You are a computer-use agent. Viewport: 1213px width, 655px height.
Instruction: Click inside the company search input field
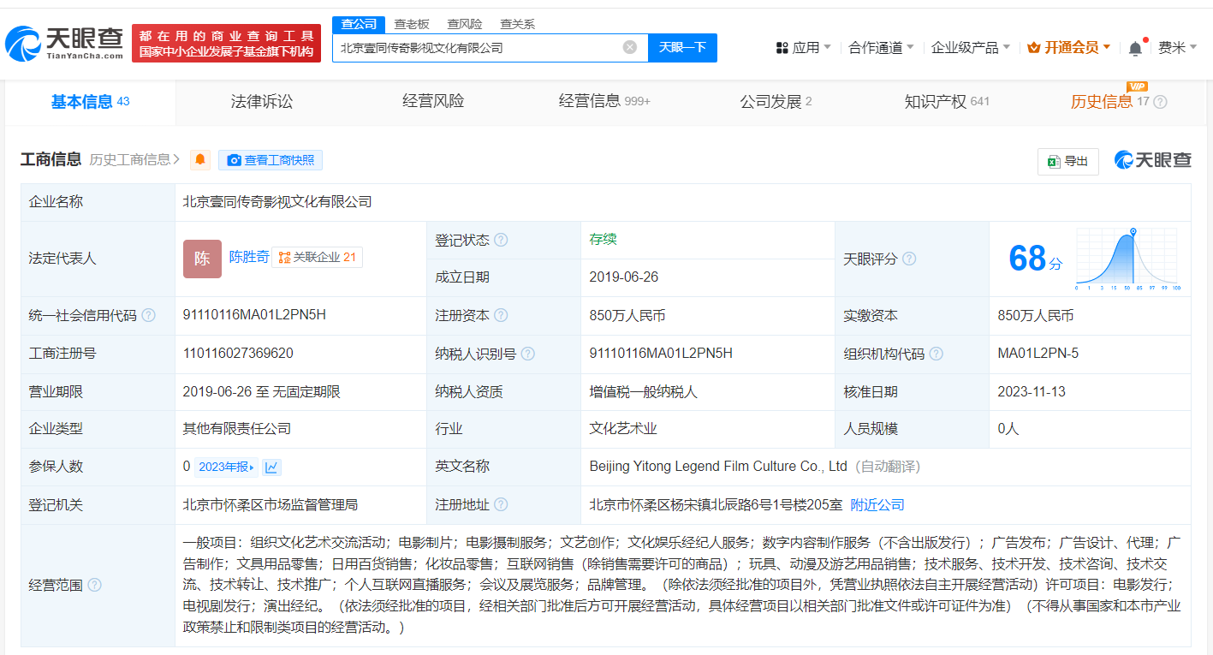point(479,47)
